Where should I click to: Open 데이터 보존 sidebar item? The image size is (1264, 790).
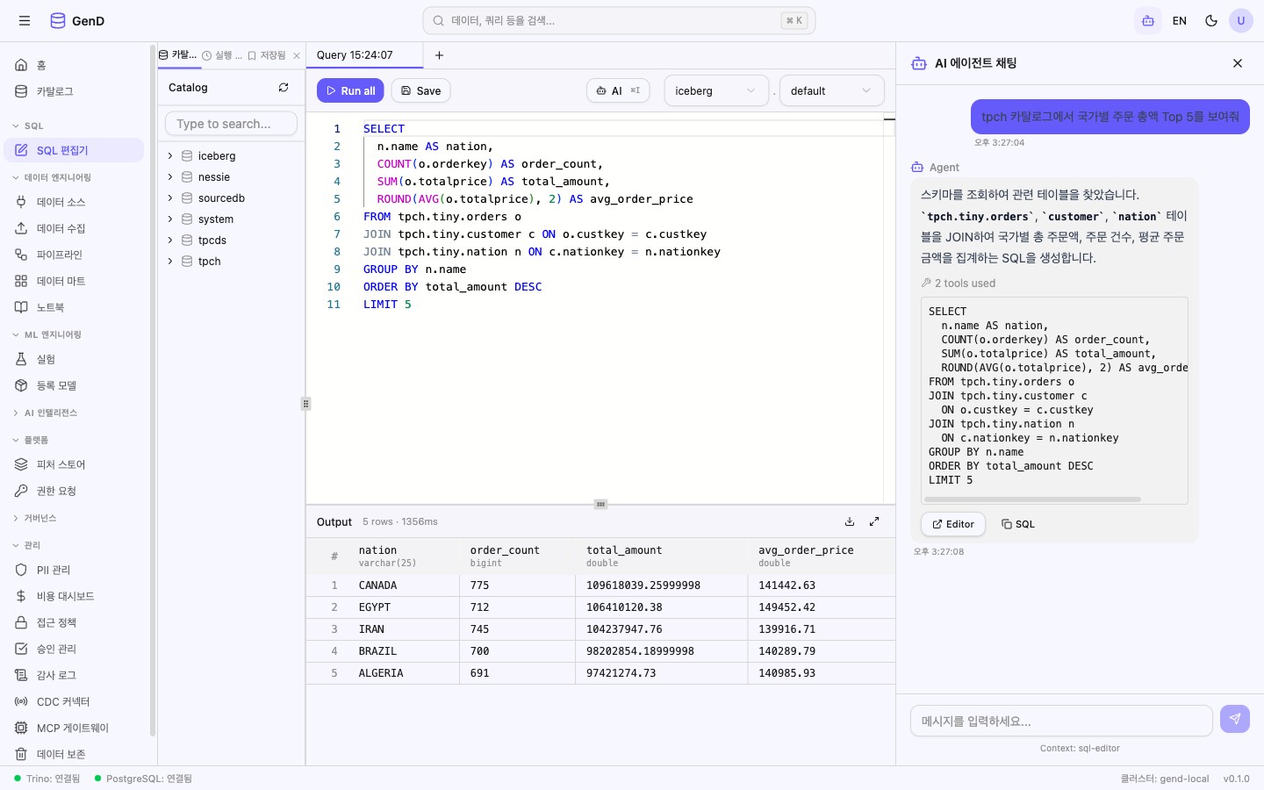tap(74, 754)
